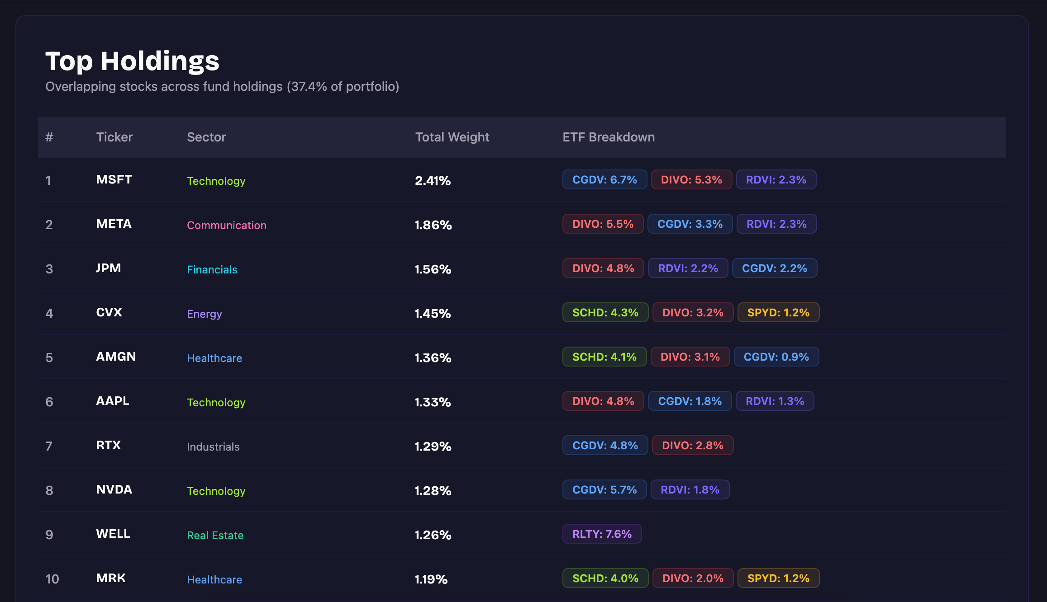Click WELL's RLTY: 7.6% badge
This screenshot has width=1047, height=602.
coord(602,534)
